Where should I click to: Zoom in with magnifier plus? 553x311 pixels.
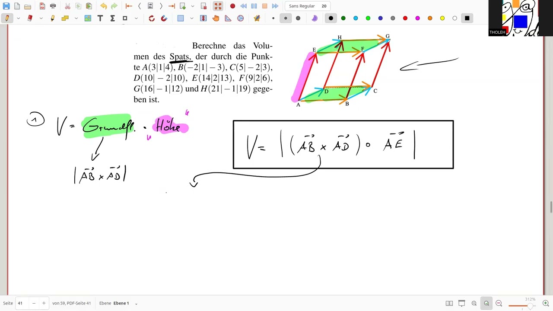tap(546, 303)
